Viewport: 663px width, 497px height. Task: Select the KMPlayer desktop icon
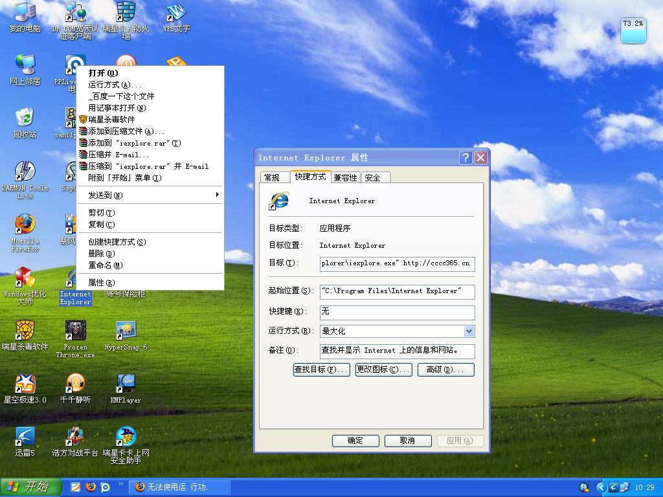point(126,389)
